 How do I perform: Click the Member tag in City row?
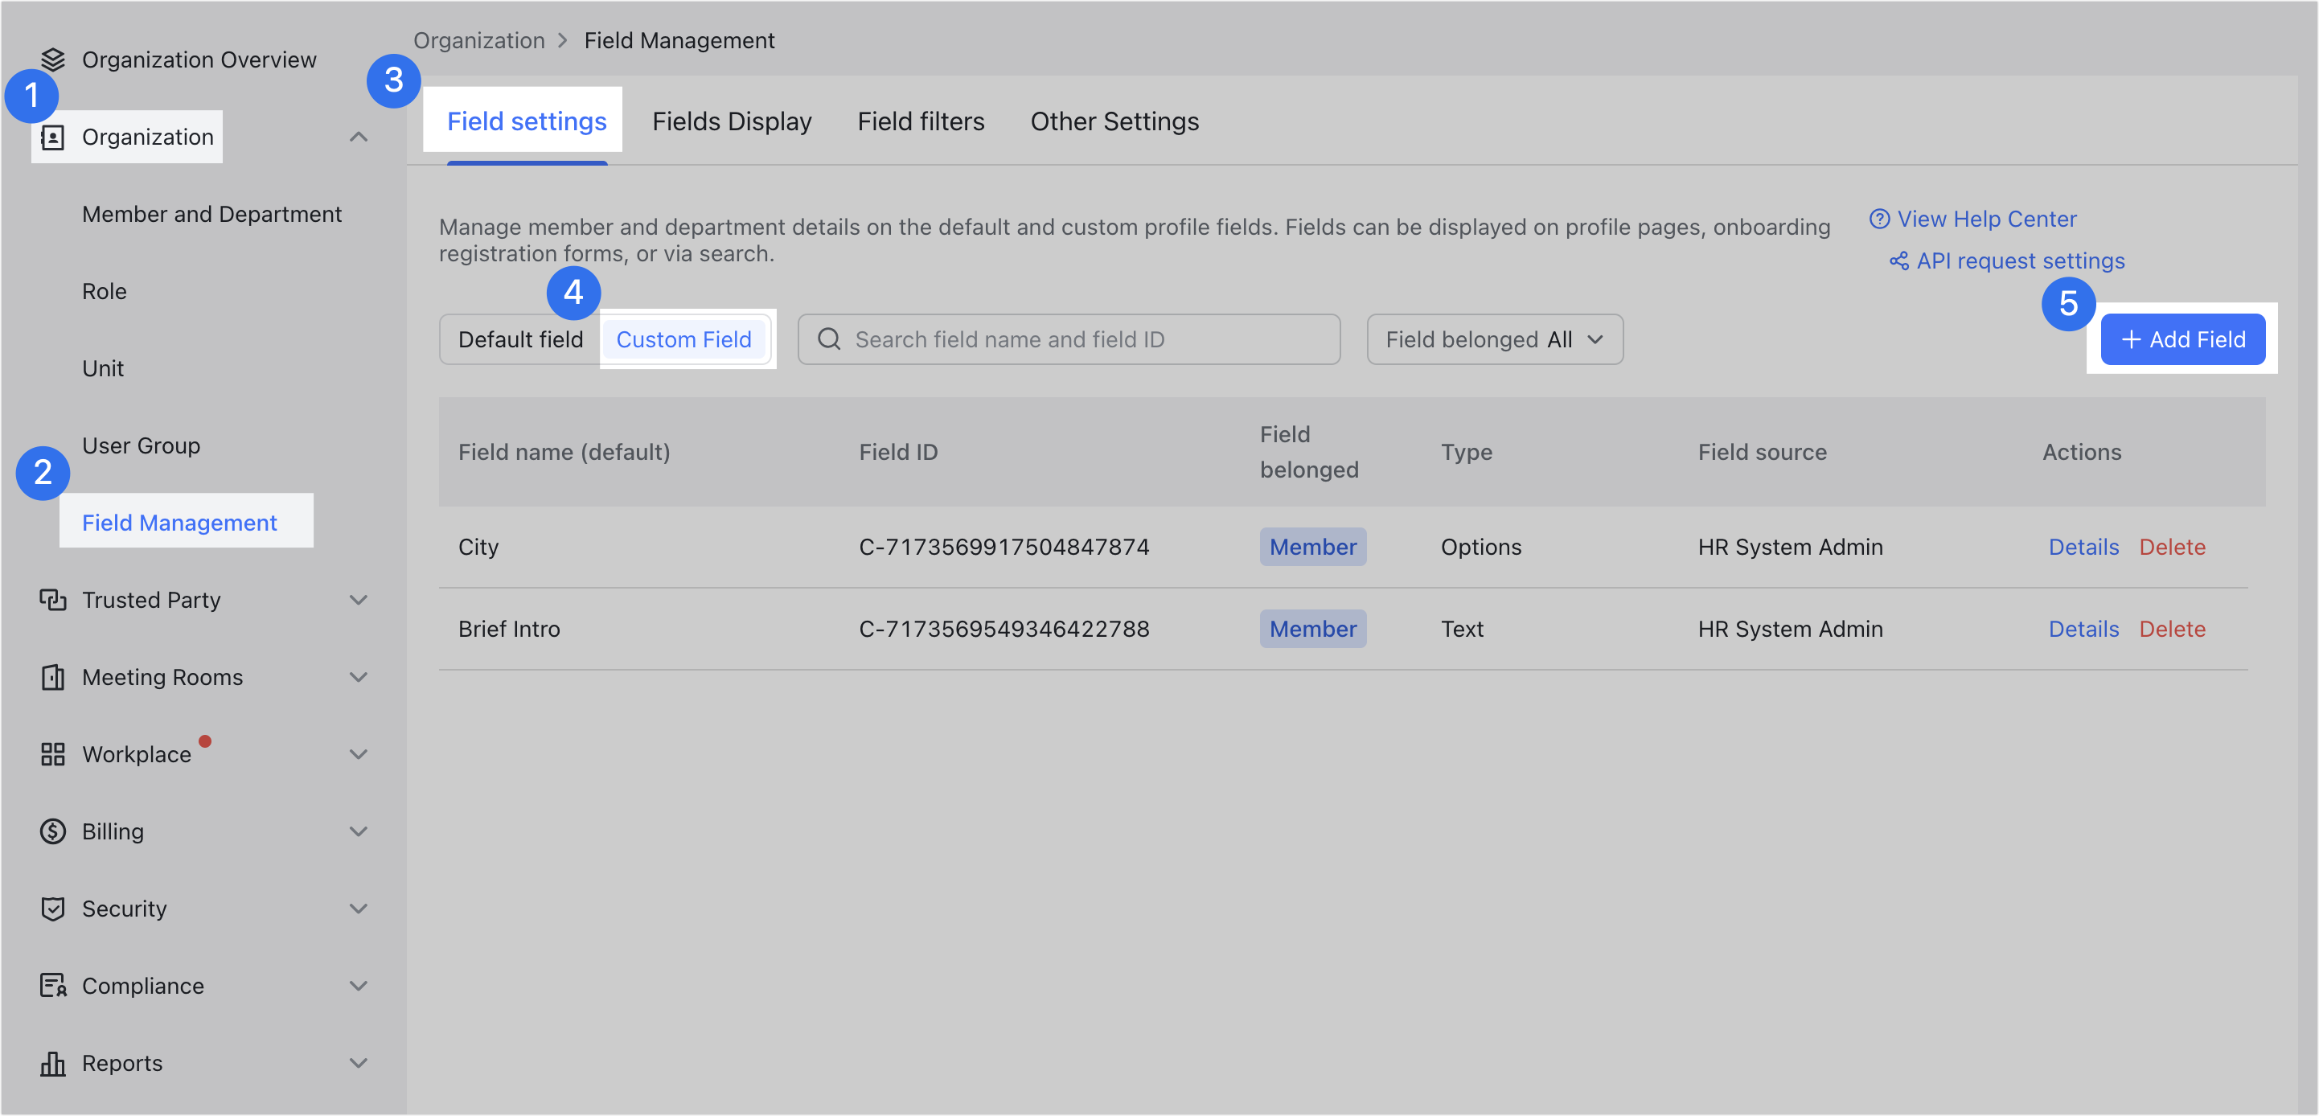[1312, 548]
